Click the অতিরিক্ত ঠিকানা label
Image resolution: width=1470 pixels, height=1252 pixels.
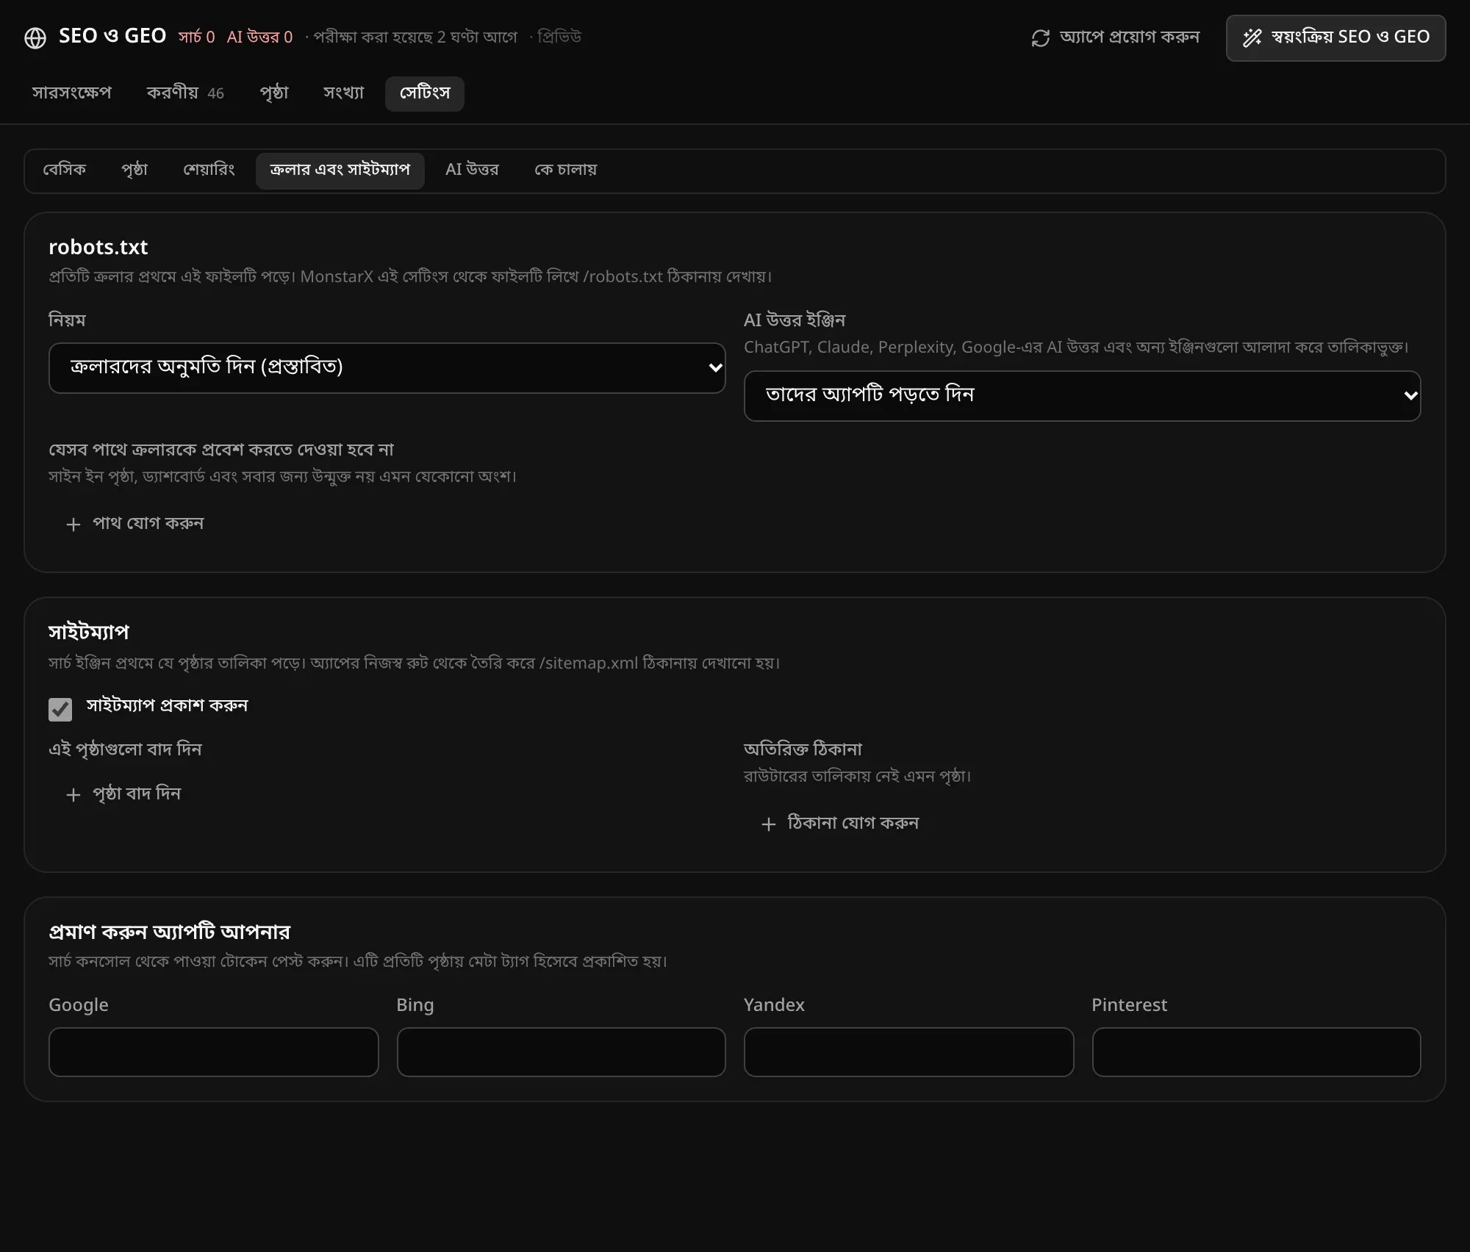(x=803, y=750)
